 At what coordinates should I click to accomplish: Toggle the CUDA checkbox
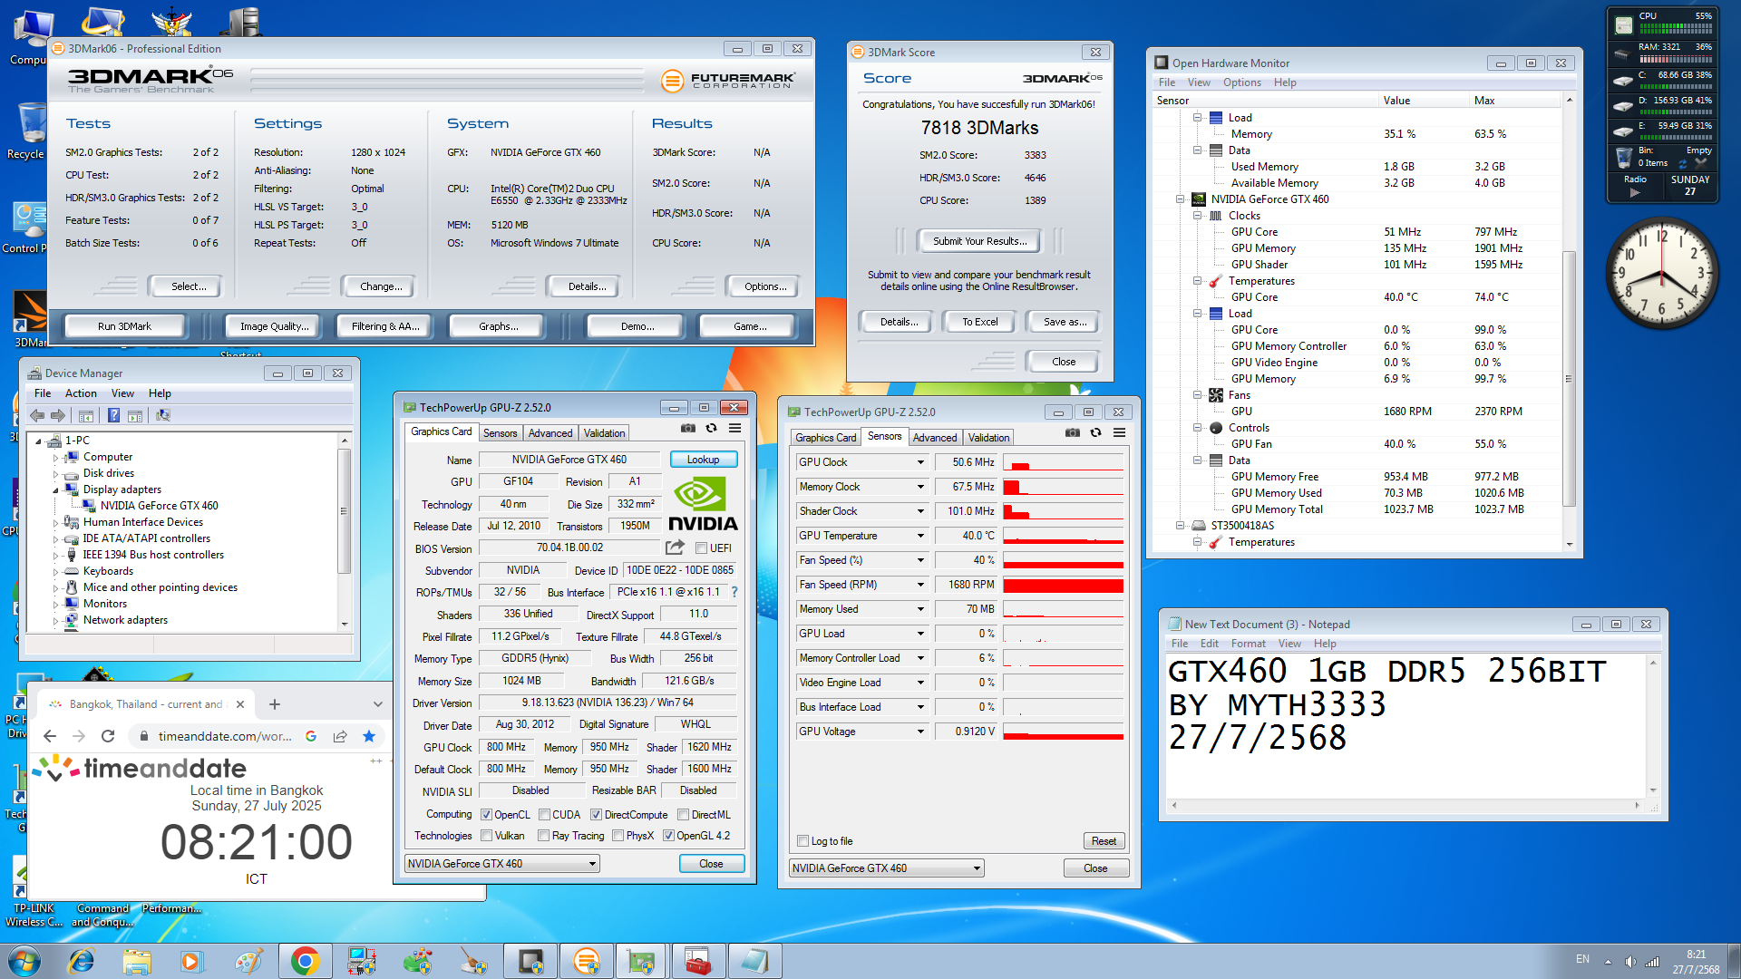click(544, 815)
